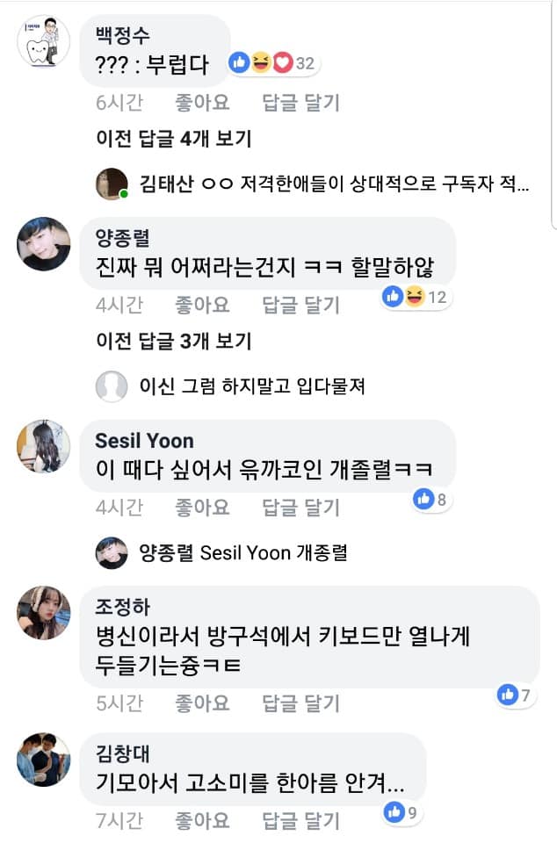The width and height of the screenshot is (557, 843).
Task: Like 백정수's comment with 좋아요
Action: [x=202, y=102]
